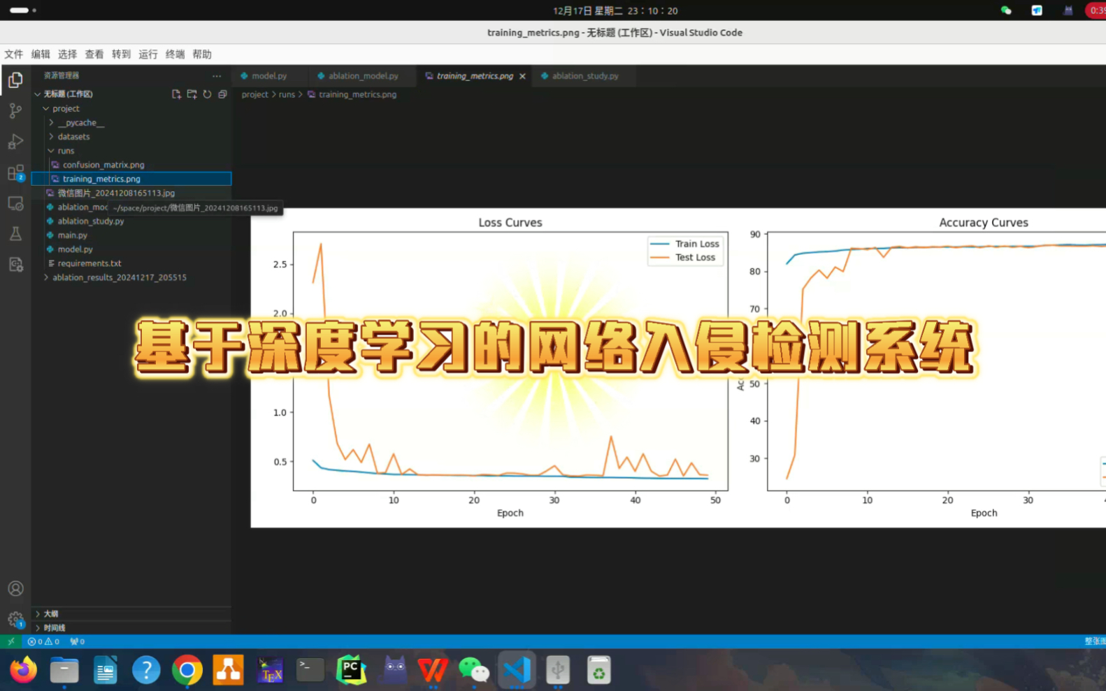
Task: Open the 运行 menu
Action: pos(148,54)
